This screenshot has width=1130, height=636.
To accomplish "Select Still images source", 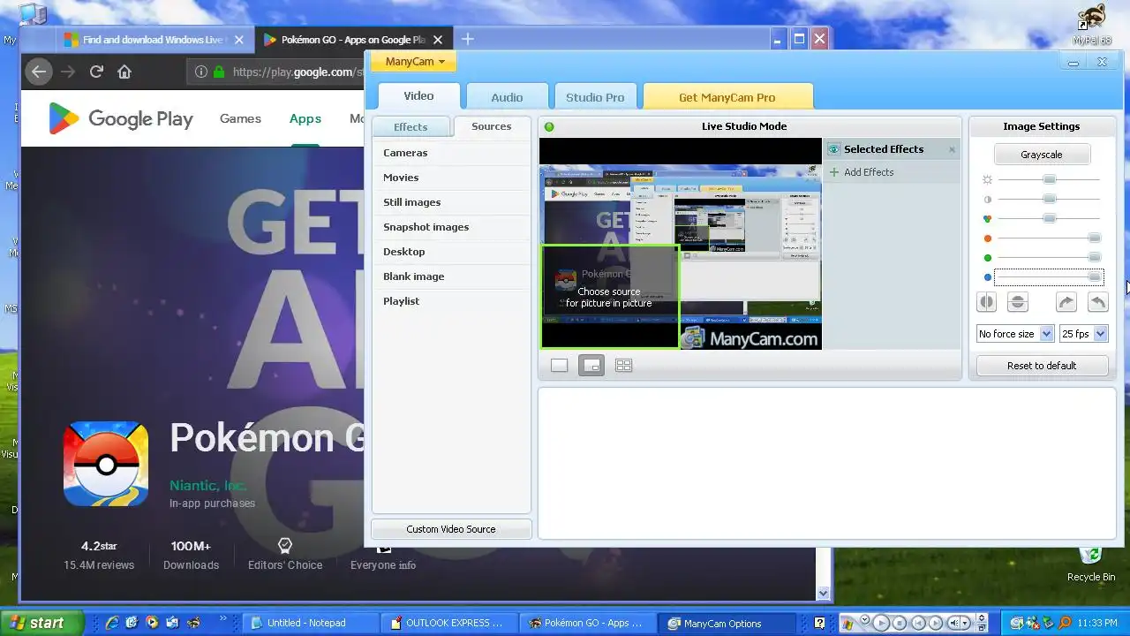I will (450, 202).
